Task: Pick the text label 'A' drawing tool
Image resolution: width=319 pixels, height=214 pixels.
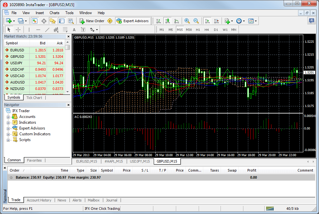Action: click(74, 30)
